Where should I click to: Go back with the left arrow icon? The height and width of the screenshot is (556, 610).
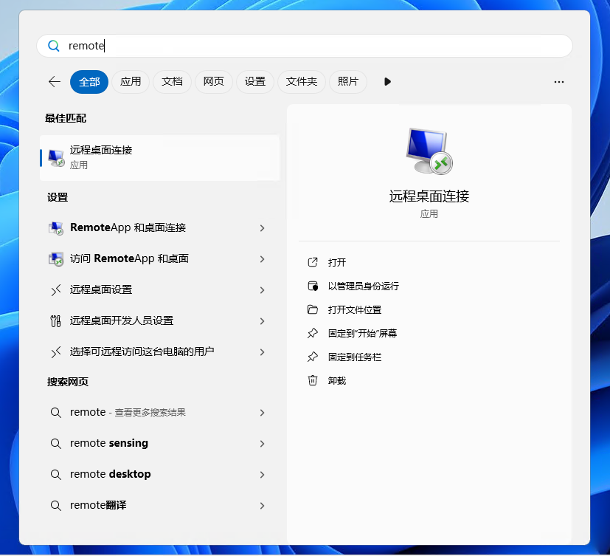pyautogui.click(x=55, y=82)
